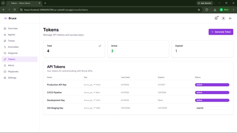Click active badge for CI/CD Pipeline
Viewport: 237px width, 133px height.
[212, 92]
